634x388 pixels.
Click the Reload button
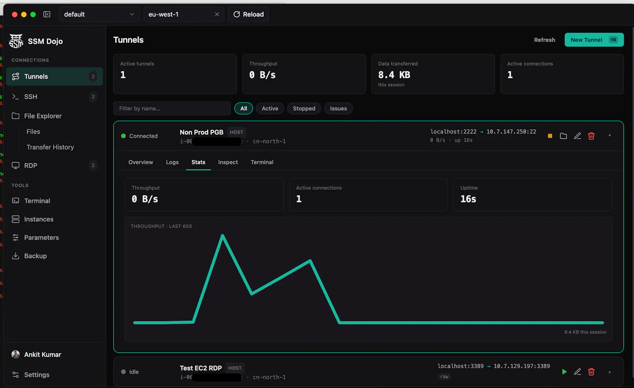pos(248,14)
